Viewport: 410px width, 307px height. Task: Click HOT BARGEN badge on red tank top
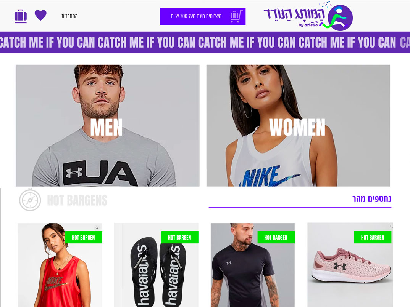[83, 237]
